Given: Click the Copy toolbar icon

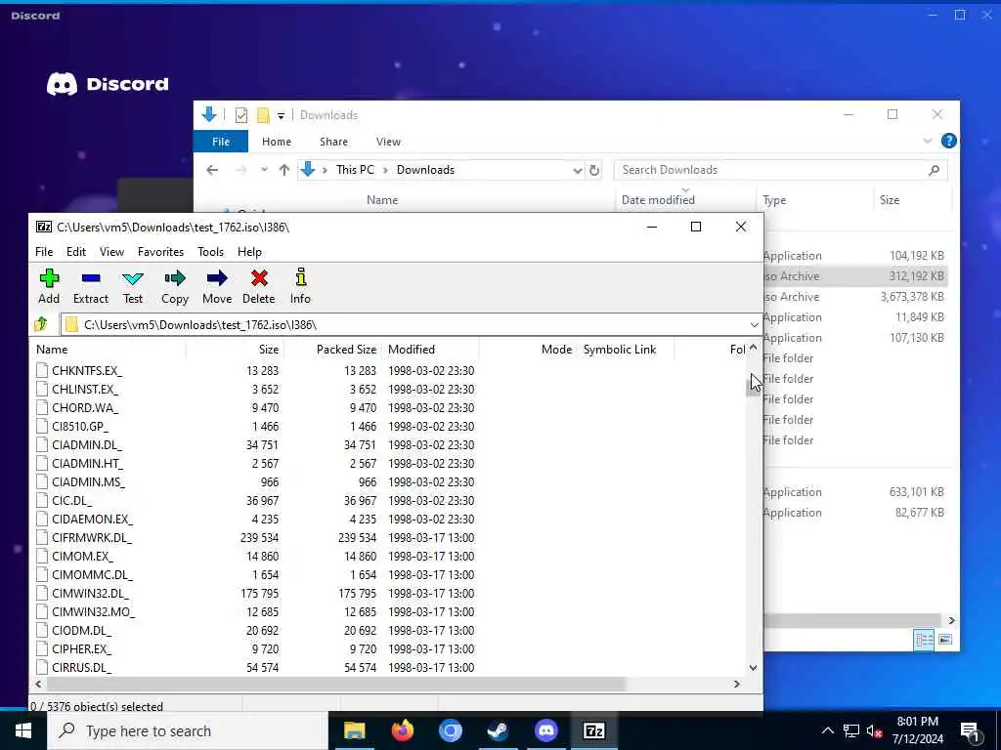Looking at the screenshot, I should point(174,286).
